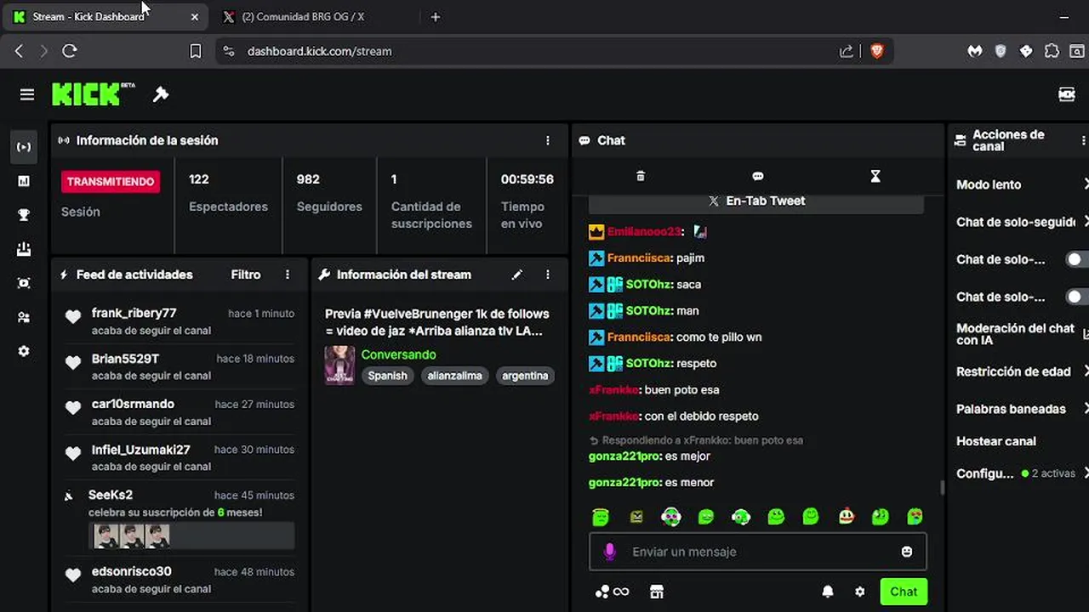
Task: Click the purple microphone icon in message box
Action: [x=609, y=552]
